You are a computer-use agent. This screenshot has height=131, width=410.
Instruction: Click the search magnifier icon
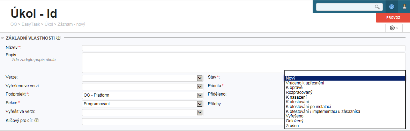[x=377, y=7]
